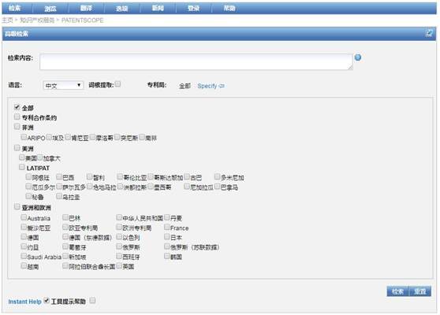440x315 pixels.
Task: Select the 摩洛哥 checkbox
Action: (92, 137)
